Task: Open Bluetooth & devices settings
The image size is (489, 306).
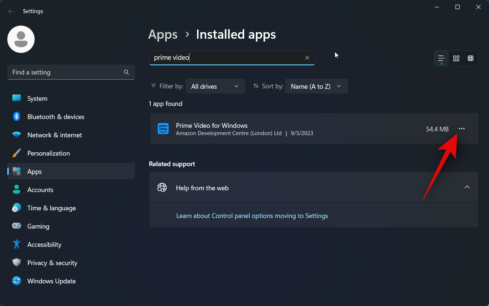Action: coord(55,117)
